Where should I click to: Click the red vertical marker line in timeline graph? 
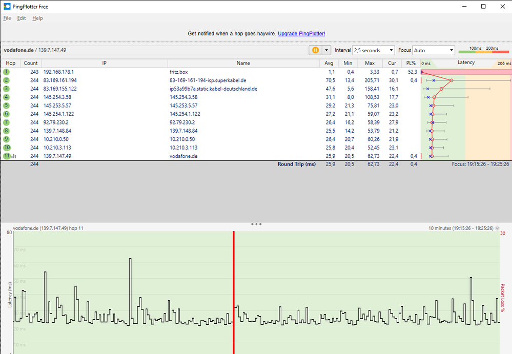pos(234,293)
